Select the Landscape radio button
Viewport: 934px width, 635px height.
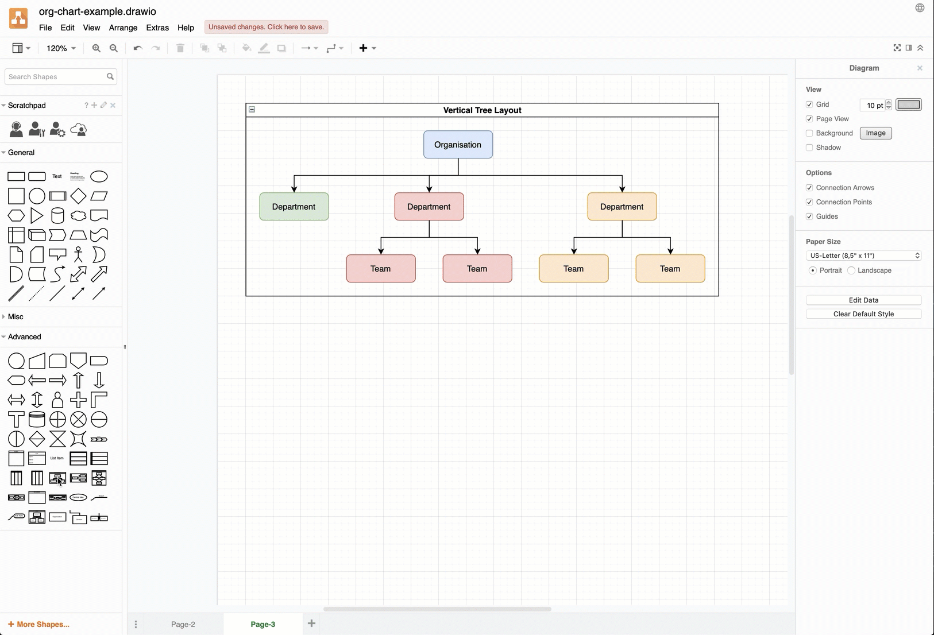click(851, 270)
